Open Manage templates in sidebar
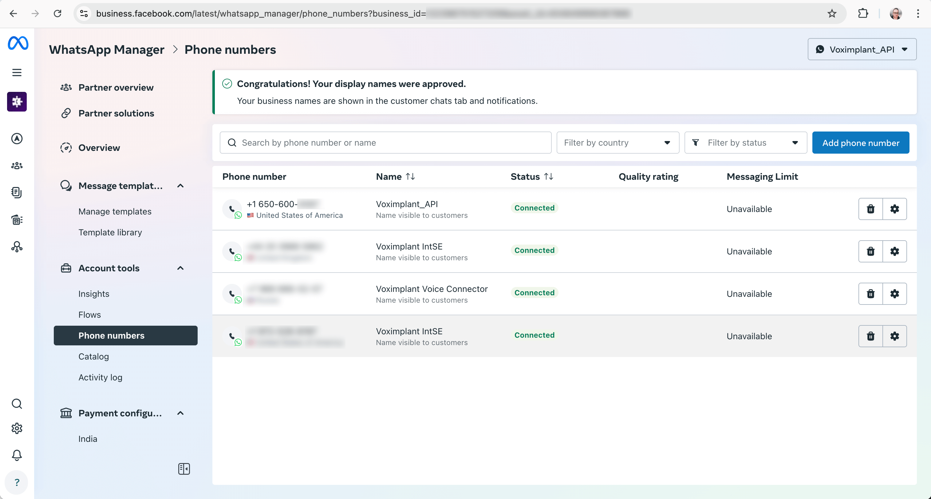The height and width of the screenshot is (499, 931). pyautogui.click(x=115, y=211)
